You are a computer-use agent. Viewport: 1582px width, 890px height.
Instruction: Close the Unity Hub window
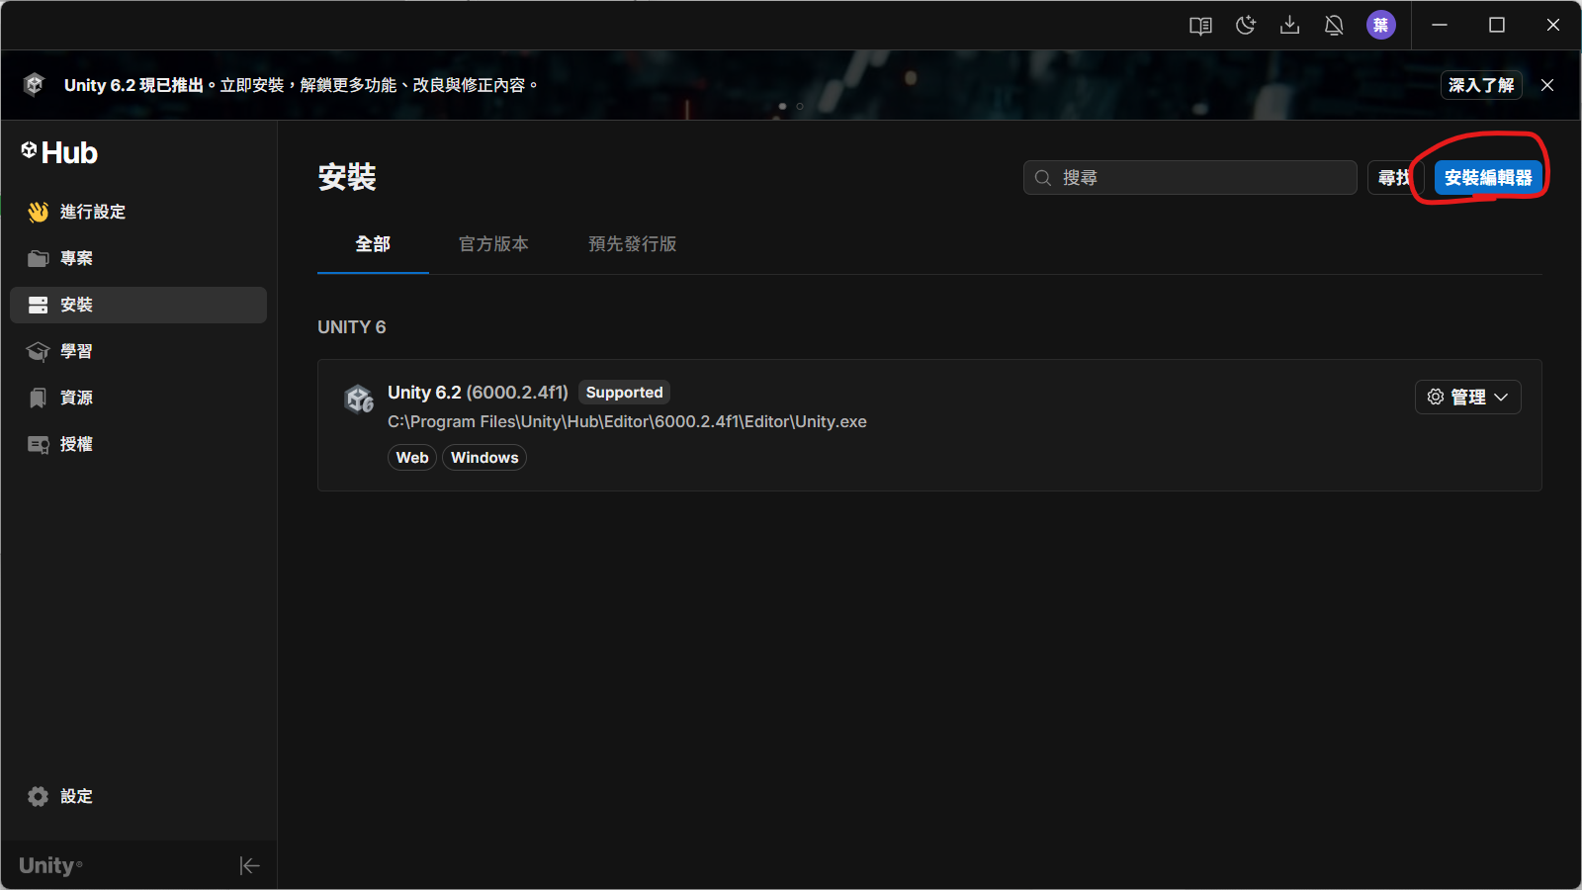(1553, 26)
